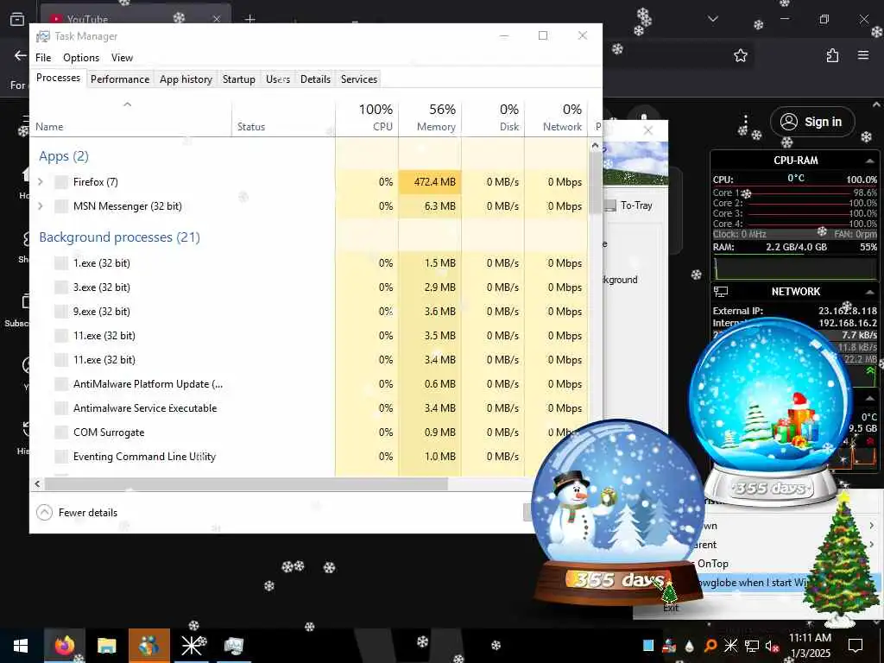Switch to the Startup tab

pos(238,79)
